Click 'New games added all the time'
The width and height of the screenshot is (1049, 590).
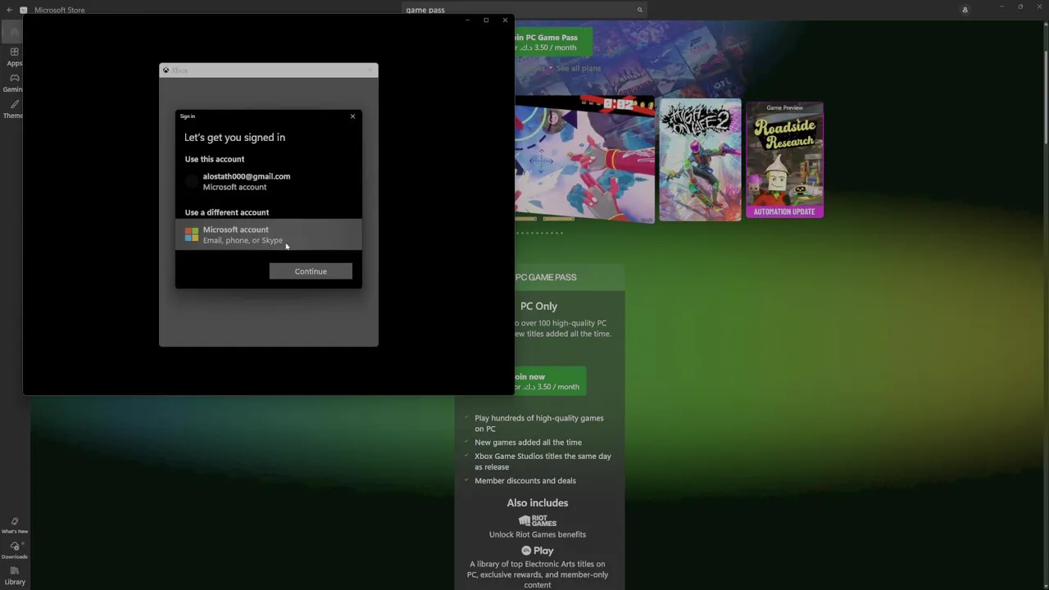[x=528, y=442]
